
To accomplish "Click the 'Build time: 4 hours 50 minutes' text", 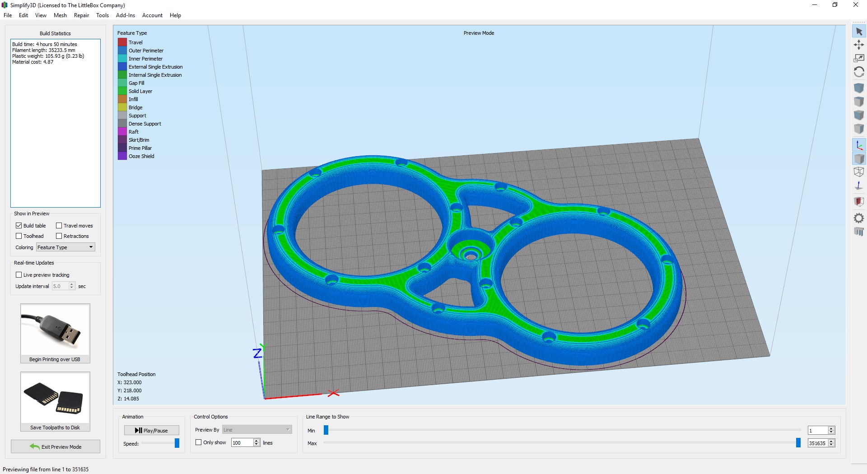I will coord(45,44).
